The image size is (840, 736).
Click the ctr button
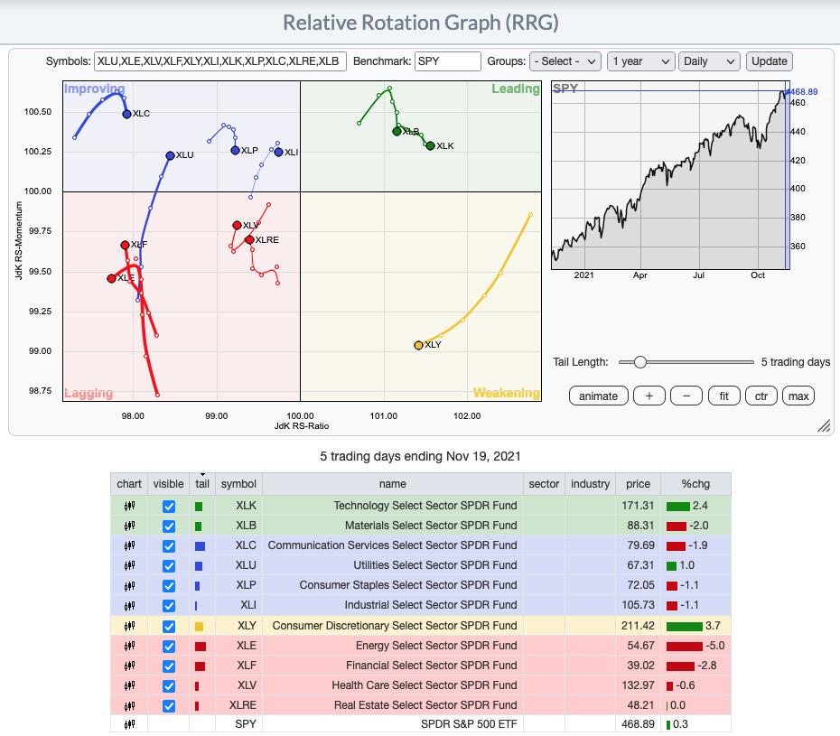tap(761, 396)
